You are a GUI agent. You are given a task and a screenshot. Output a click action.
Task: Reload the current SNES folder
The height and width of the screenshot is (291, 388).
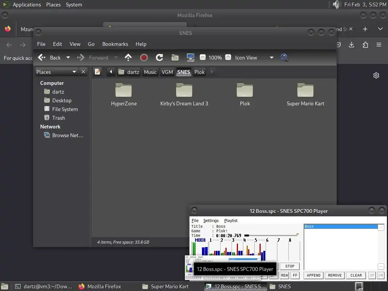pyautogui.click(x=160, y=58)
